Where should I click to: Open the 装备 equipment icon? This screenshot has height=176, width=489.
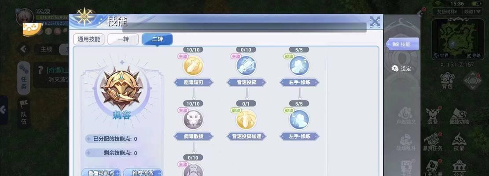[x=432, y=117]
